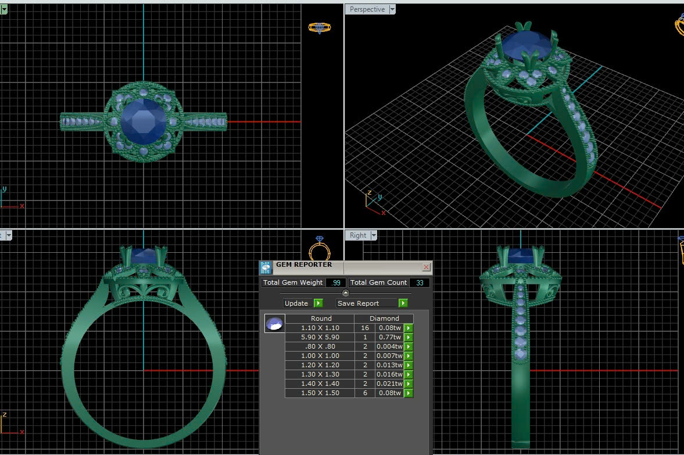Click the top view ring icon
This screenshot has height=455, width=684.
pyautogui.click(x=319, y=27)
